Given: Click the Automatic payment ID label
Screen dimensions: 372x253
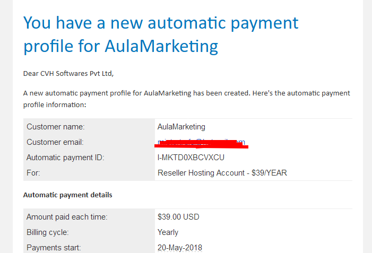Looking at the screenshot, I should (x=65, y=158).
